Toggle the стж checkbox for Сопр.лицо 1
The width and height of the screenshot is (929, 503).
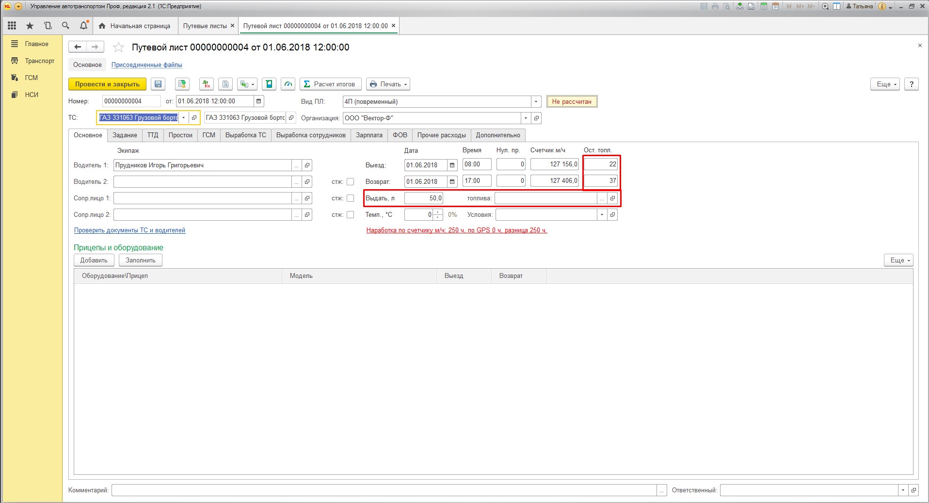coord(350,198)
